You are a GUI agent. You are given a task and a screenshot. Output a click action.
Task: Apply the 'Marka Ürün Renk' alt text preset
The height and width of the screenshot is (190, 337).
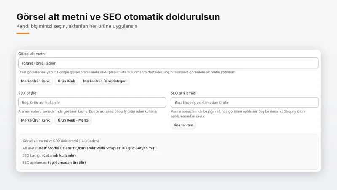click(x=35, y=81)
